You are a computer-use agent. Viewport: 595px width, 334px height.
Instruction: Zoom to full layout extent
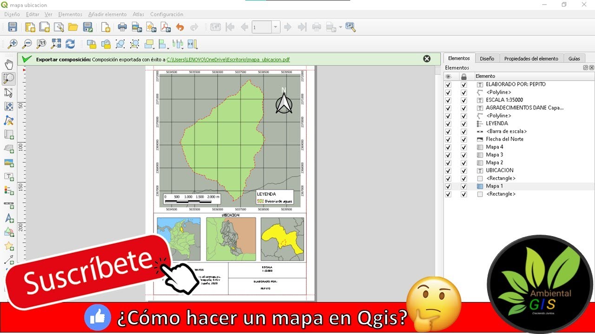pos(56,44)
